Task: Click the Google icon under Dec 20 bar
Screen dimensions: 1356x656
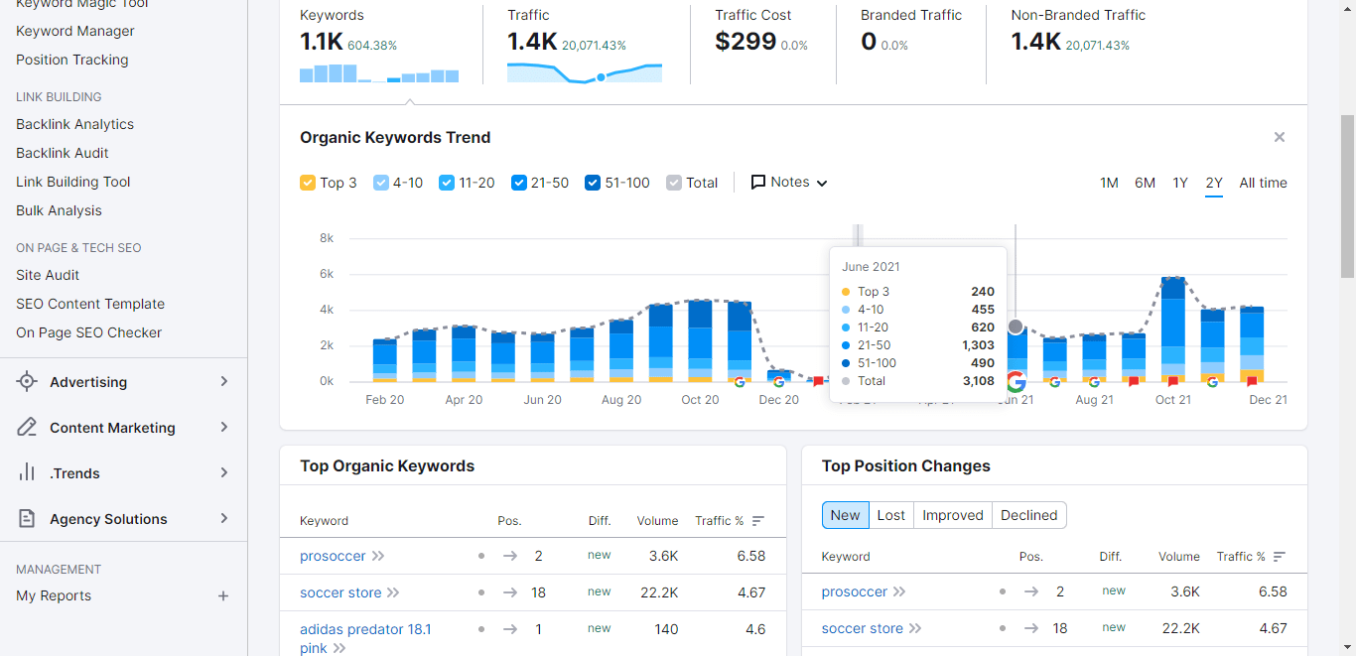Action: pos(778,381)
